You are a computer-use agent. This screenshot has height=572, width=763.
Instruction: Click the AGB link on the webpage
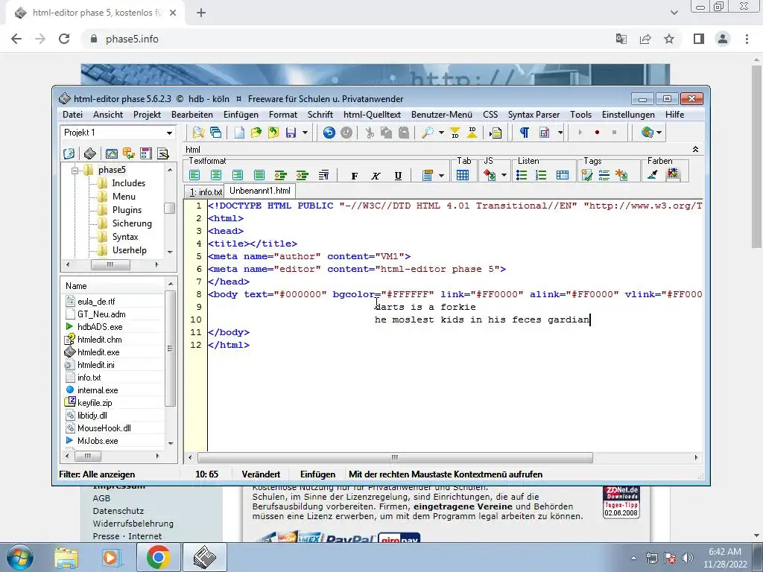coord(101,498)
